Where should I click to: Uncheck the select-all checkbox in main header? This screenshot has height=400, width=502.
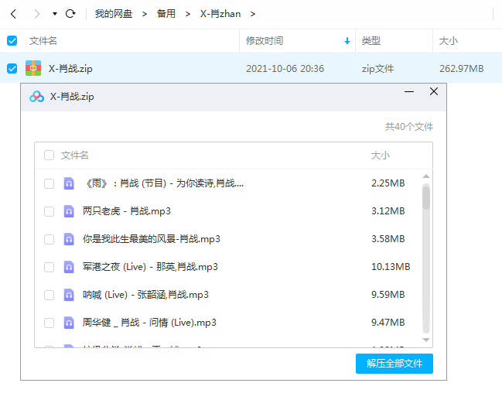(x=12, y=40)
